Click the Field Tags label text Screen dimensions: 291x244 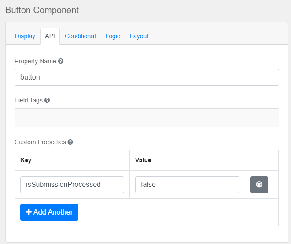tap(29, 100)
